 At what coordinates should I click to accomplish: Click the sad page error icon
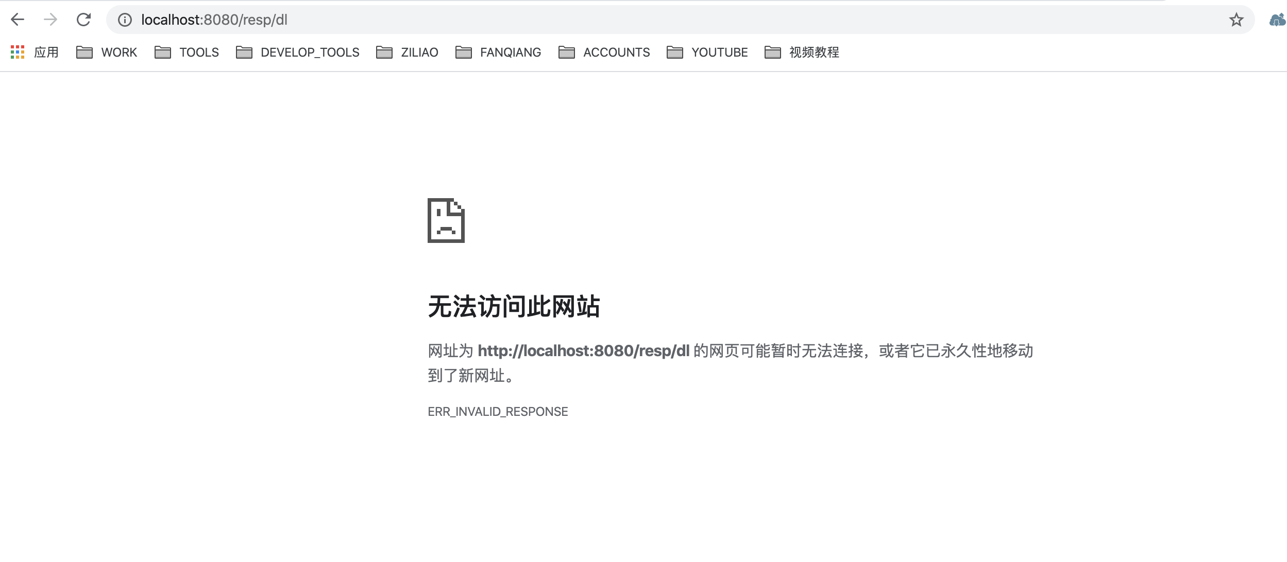(x=446, y=220)
